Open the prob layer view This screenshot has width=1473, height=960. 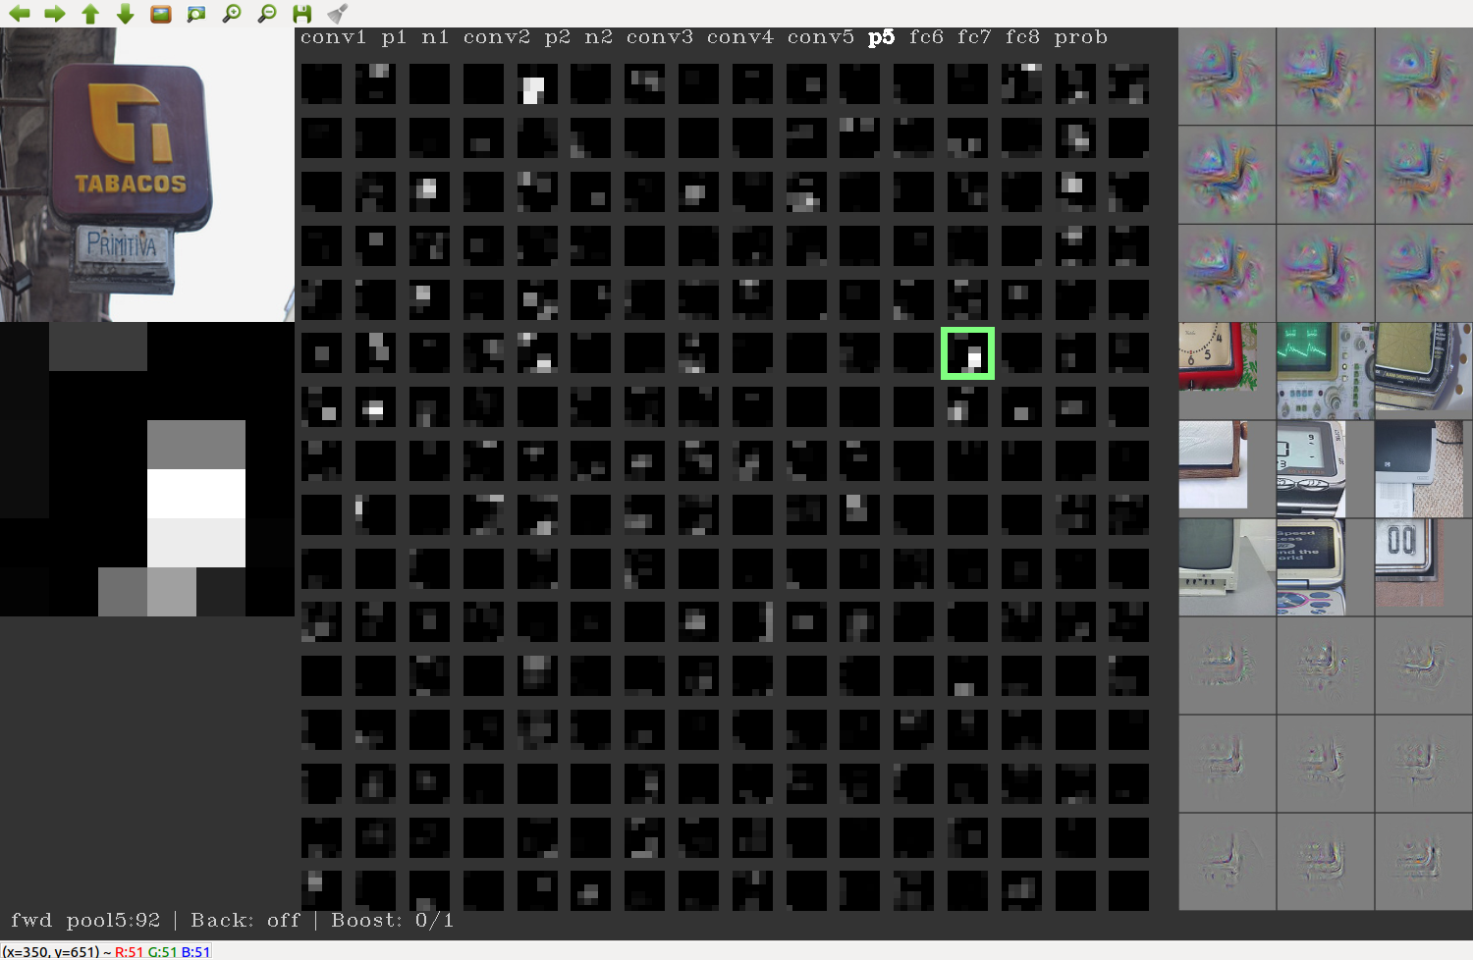click(1081, 37)
